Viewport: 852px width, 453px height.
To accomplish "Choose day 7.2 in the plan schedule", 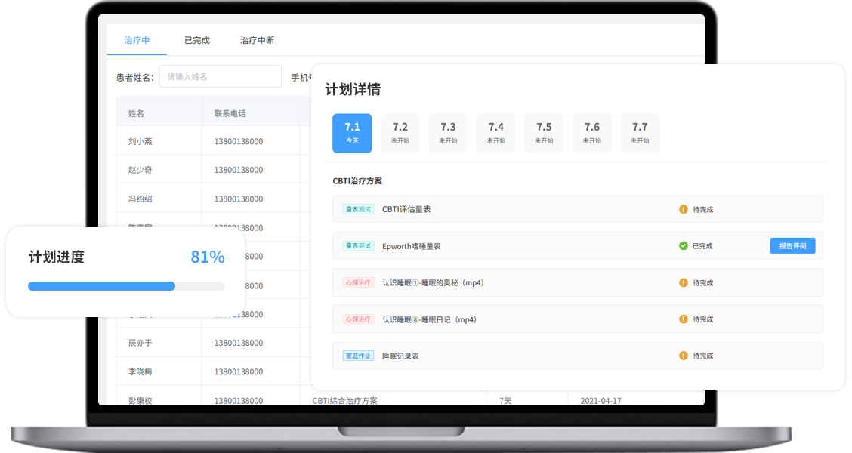I will 400,133.
